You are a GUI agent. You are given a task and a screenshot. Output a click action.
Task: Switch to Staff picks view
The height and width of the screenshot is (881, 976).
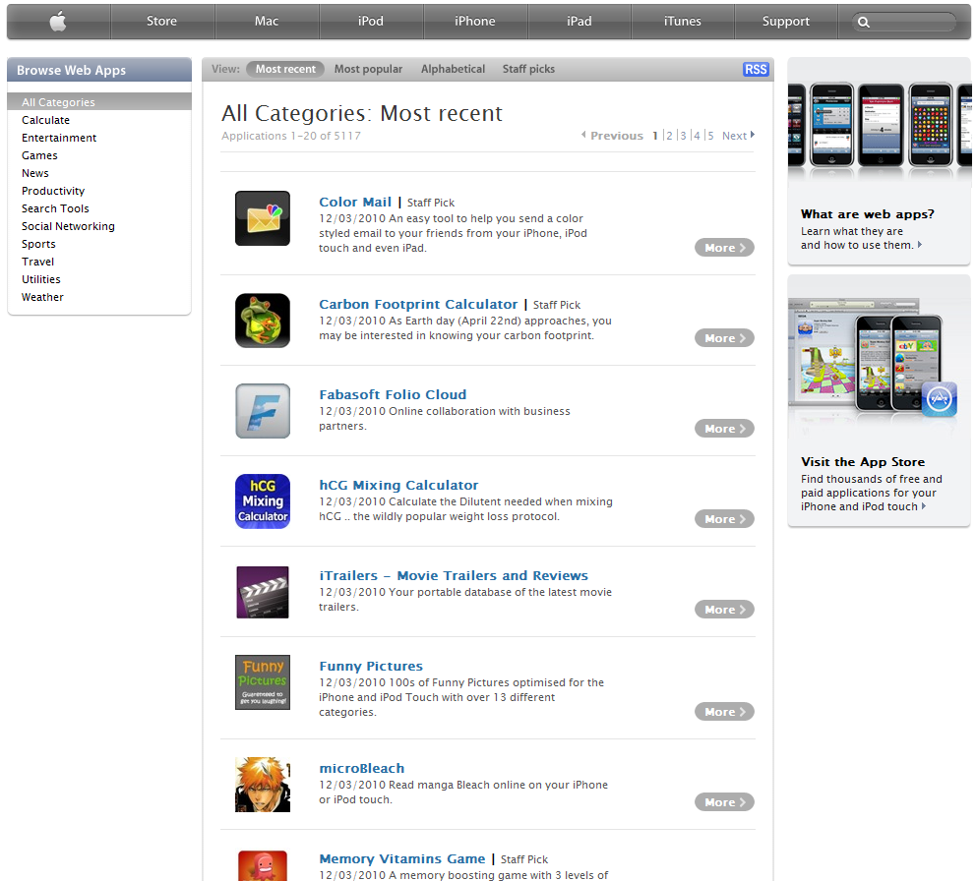[x=528, y=69]
